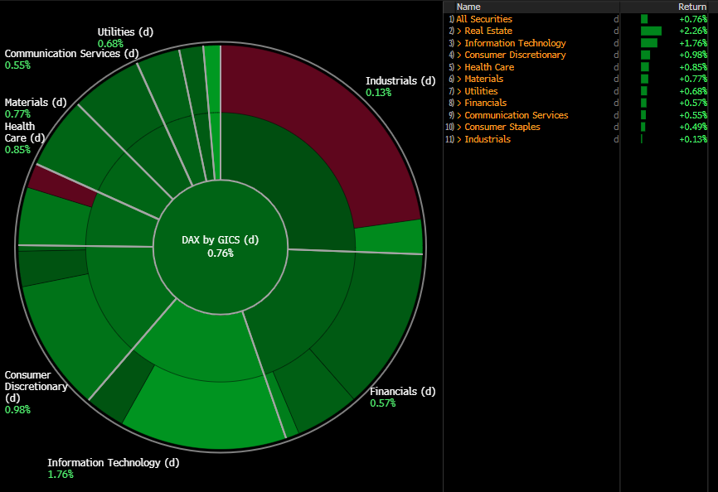Open the Consumer Discretionary sector link

tap(515, 55)
